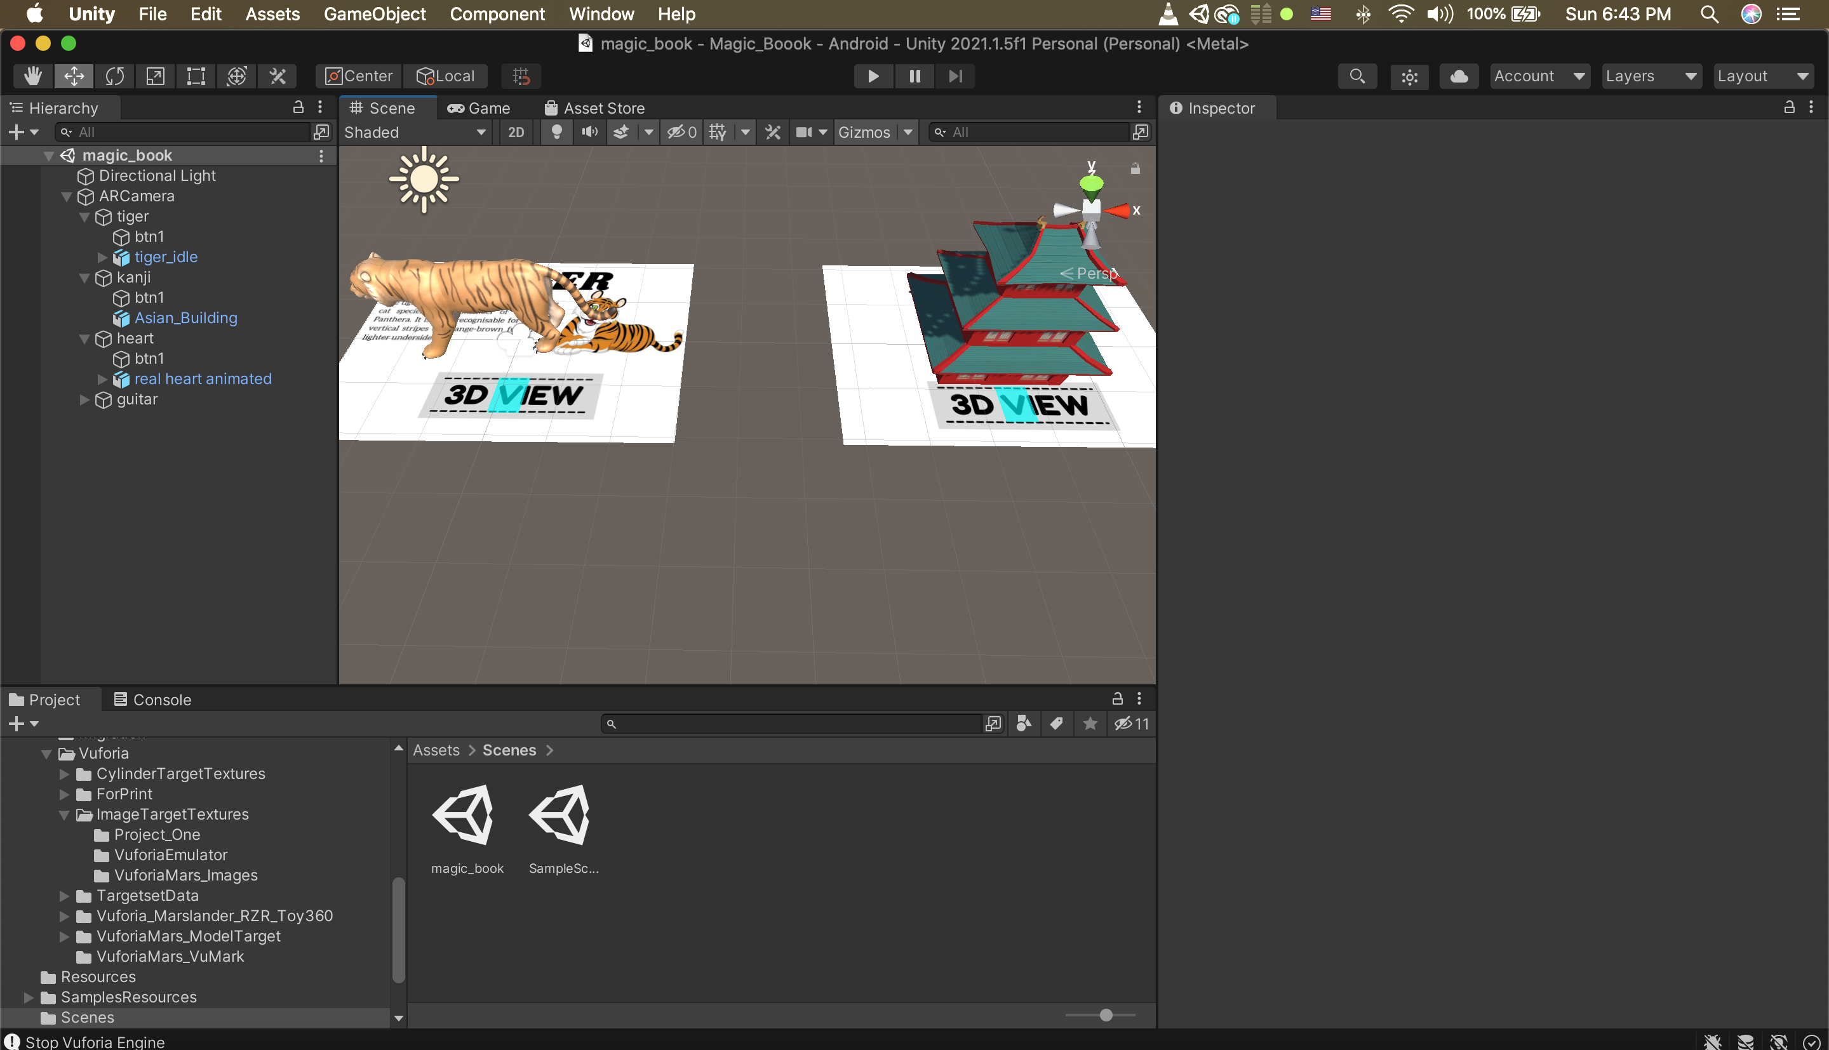This screenshot has width=1829, height=1050.
Task: Open the Shaded draw mode dropdown
Action: (415, 132)
